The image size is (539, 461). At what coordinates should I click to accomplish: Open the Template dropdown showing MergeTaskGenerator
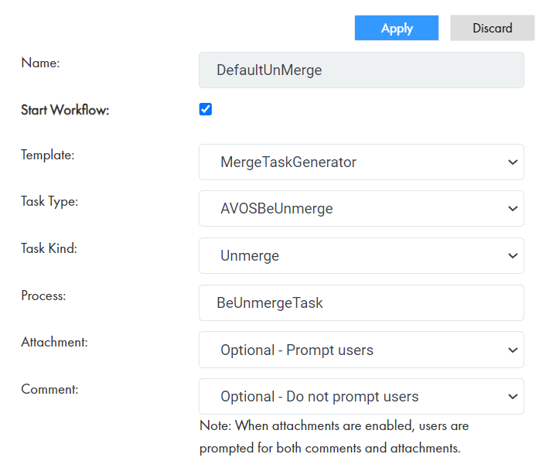tap(361, 162)
